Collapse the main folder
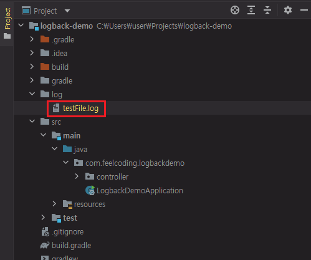This screenshot has height=260, width=311. (43, 135)
